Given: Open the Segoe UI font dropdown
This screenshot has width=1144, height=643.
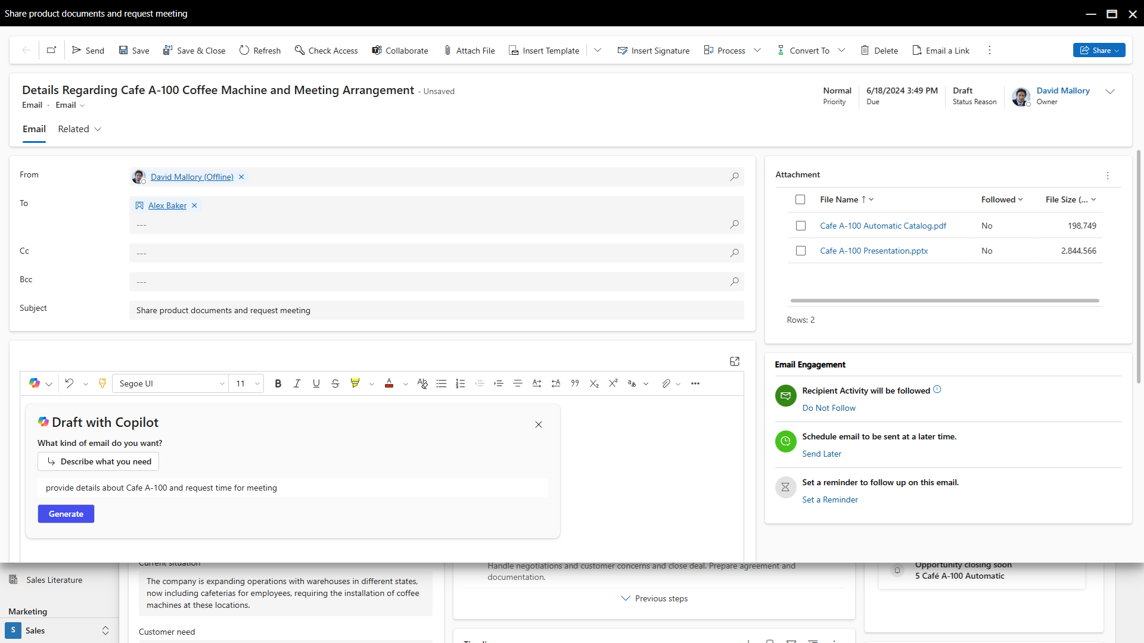Looking at the screenshot, I should click(x=171, y=384).
